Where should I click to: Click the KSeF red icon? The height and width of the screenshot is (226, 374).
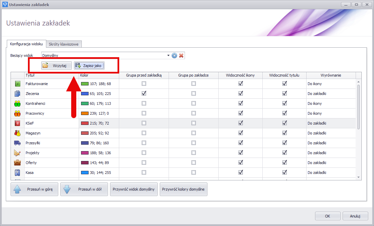coord(17,123)
